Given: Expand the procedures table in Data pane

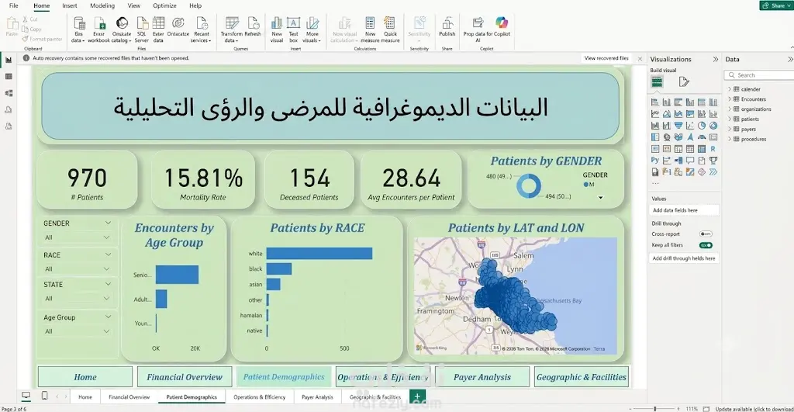Looking at the screenshot, I should point(730,139).
